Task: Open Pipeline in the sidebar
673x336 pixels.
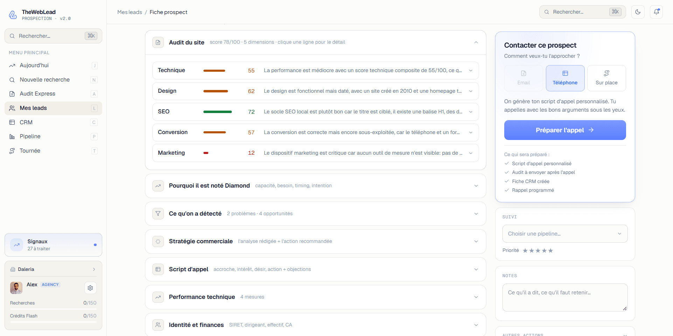Action: (53, 136)
